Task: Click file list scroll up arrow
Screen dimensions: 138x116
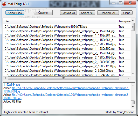Action: point(133,20)
